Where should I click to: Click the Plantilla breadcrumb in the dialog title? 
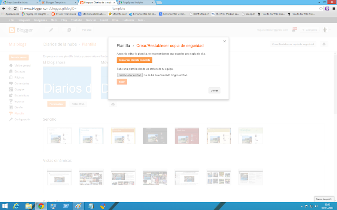click(x=123, y=46)
